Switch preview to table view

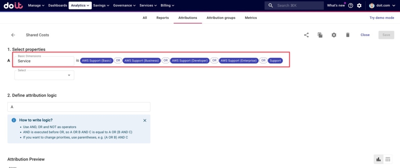coord(388,159)
